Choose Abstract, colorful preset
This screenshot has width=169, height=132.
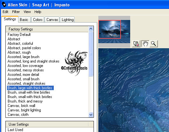[20, 43]
